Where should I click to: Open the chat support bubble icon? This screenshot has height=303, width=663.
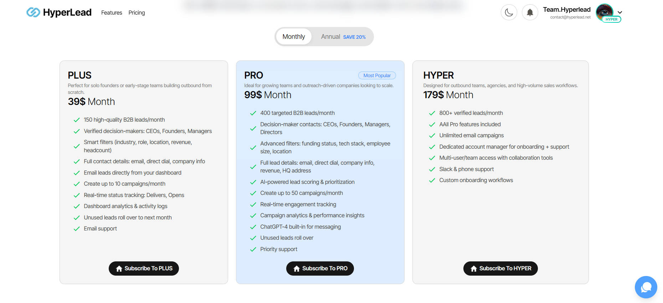point(646,287)
